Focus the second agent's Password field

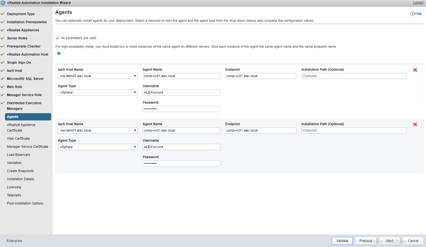point(181,163)
